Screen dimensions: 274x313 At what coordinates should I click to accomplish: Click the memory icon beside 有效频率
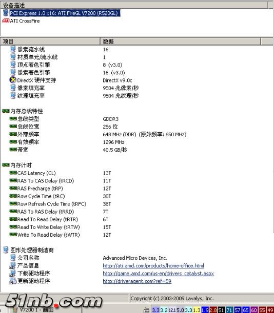[13, 142]
